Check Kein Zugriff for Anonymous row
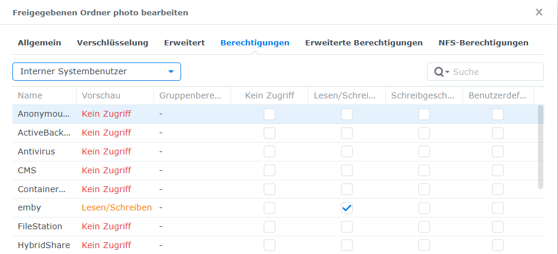Screen dimensions: 558x254 coord(270,114)
